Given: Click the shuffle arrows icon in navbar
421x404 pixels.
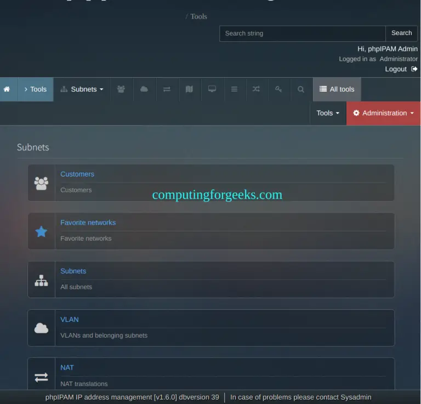Looking at the screenshot, I should tap(256, 89).
